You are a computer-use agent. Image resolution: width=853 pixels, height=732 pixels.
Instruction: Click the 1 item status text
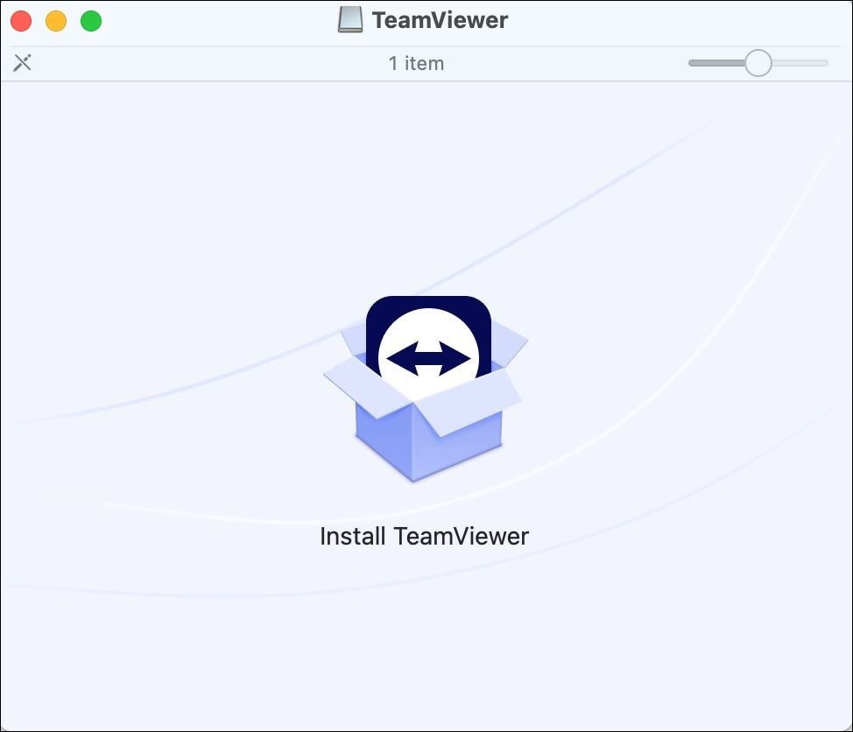click(x=417, y=63)
